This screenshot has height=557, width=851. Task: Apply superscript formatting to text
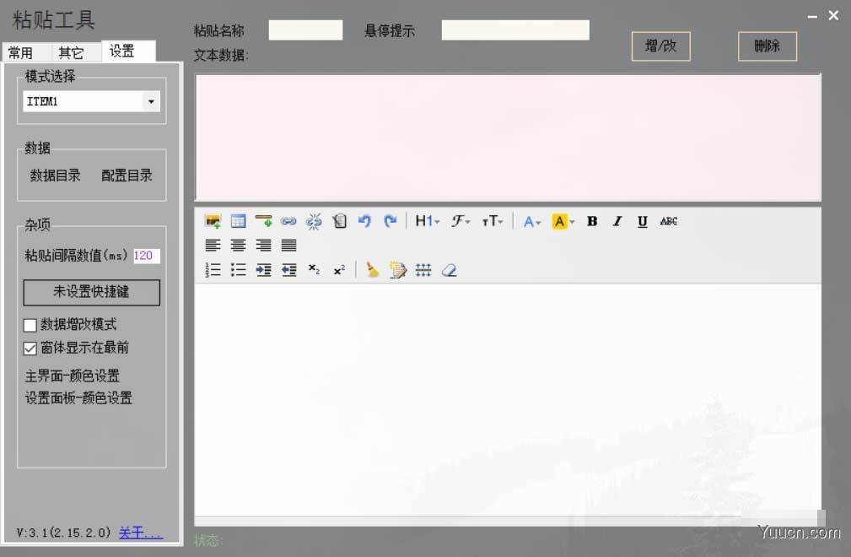pyautogui.click(x=339, y=270)
